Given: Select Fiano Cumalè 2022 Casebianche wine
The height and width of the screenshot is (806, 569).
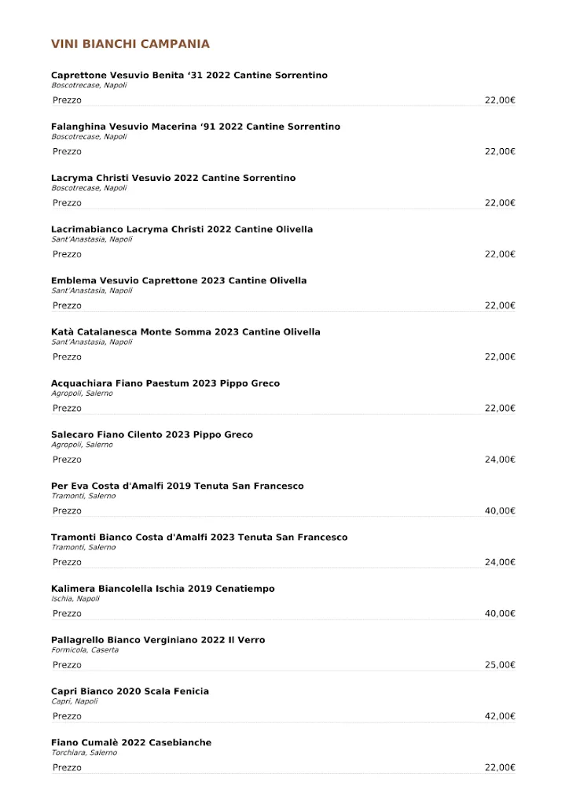Looking at the screenshot, I should [131, 742].
